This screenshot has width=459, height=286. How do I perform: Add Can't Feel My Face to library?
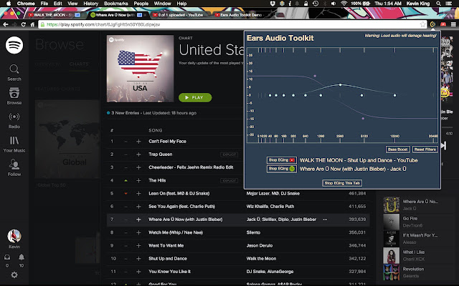click(x=138, y=142)
